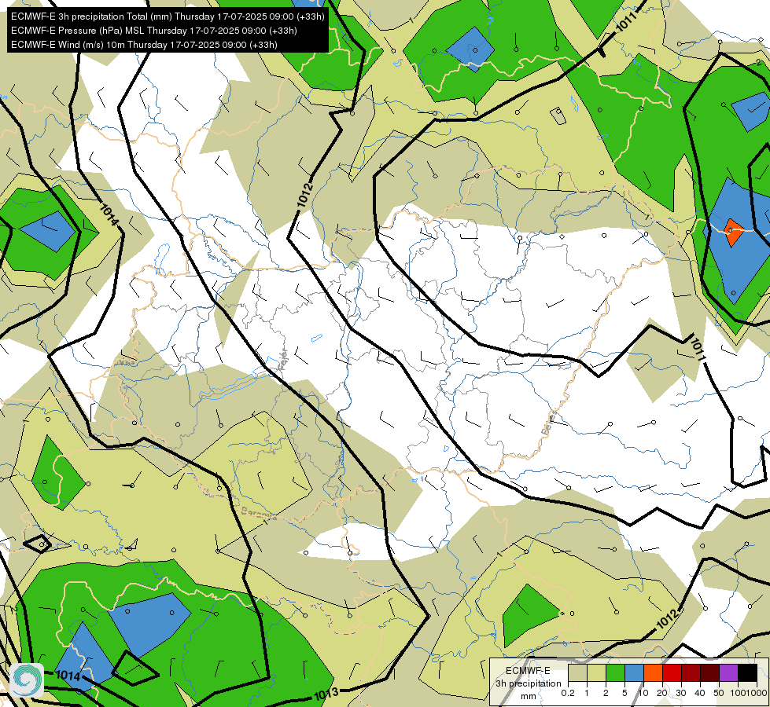
Task: Pick the bright red 20–30 mm legend swatch
Action: 672,672
